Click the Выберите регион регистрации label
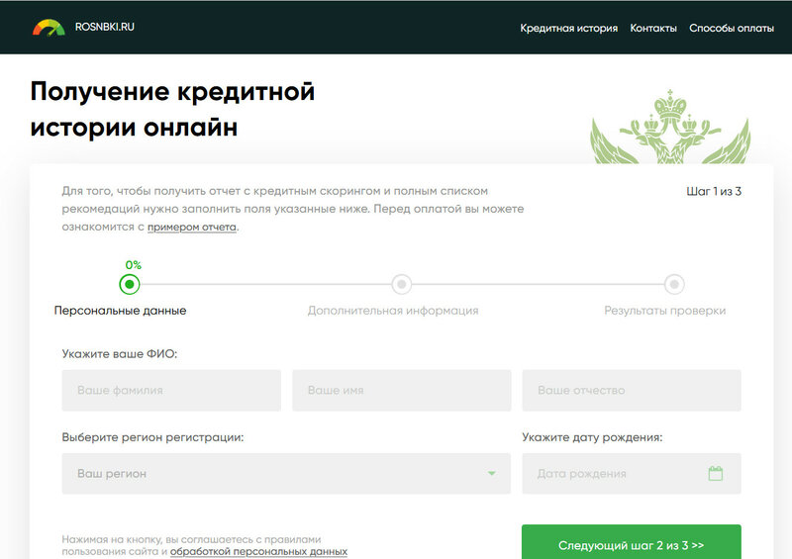The width and height of the screenshot is (792, 559). click(x=152, y=437)
